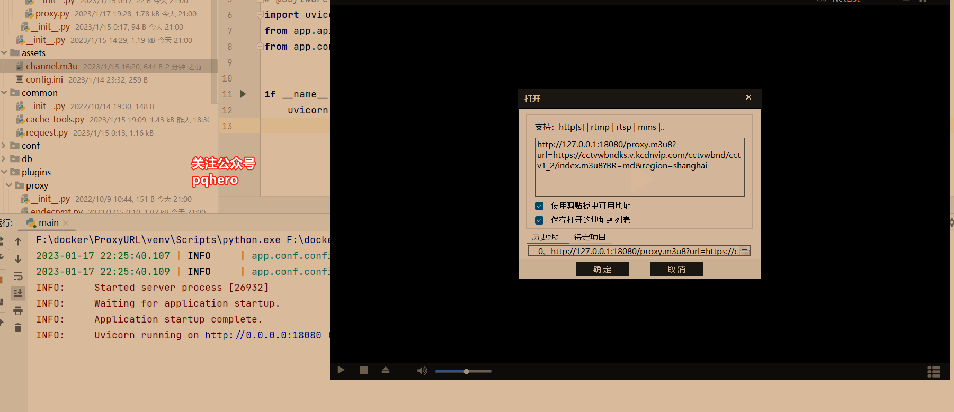Click the Python icon on main run tab
Viewport: 954px width, 412px height.
coord(31,223)
